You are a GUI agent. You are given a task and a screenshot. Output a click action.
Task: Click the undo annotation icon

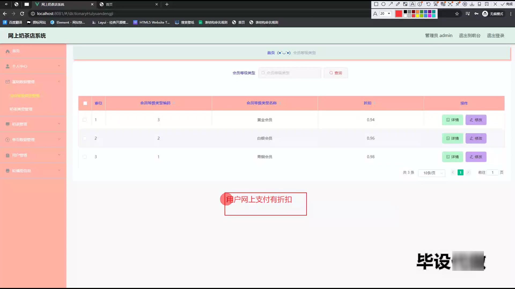428,4
